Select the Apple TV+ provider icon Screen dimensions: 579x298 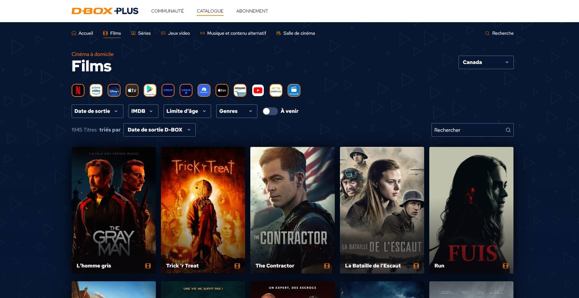[x=222, y=90]
